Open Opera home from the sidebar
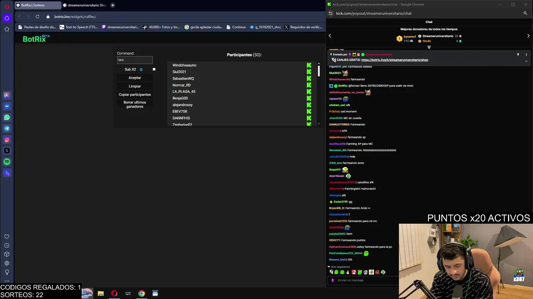 point(7,18)
